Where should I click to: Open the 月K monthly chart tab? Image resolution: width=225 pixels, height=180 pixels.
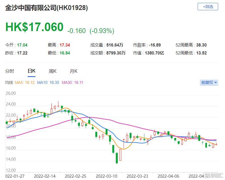click(x=74, y=71)
